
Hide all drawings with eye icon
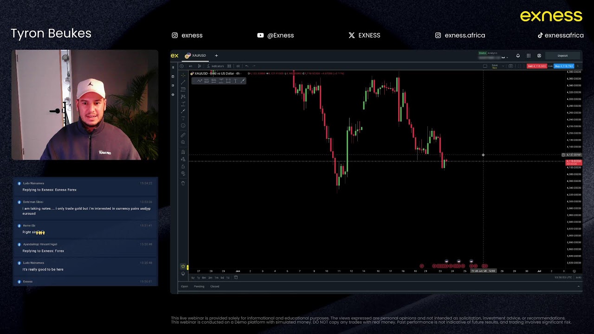pos(183,173)
